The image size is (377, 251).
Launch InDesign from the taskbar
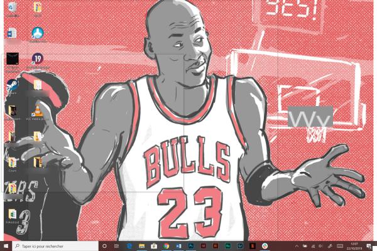pyautogui.click(x=203, y=246)
